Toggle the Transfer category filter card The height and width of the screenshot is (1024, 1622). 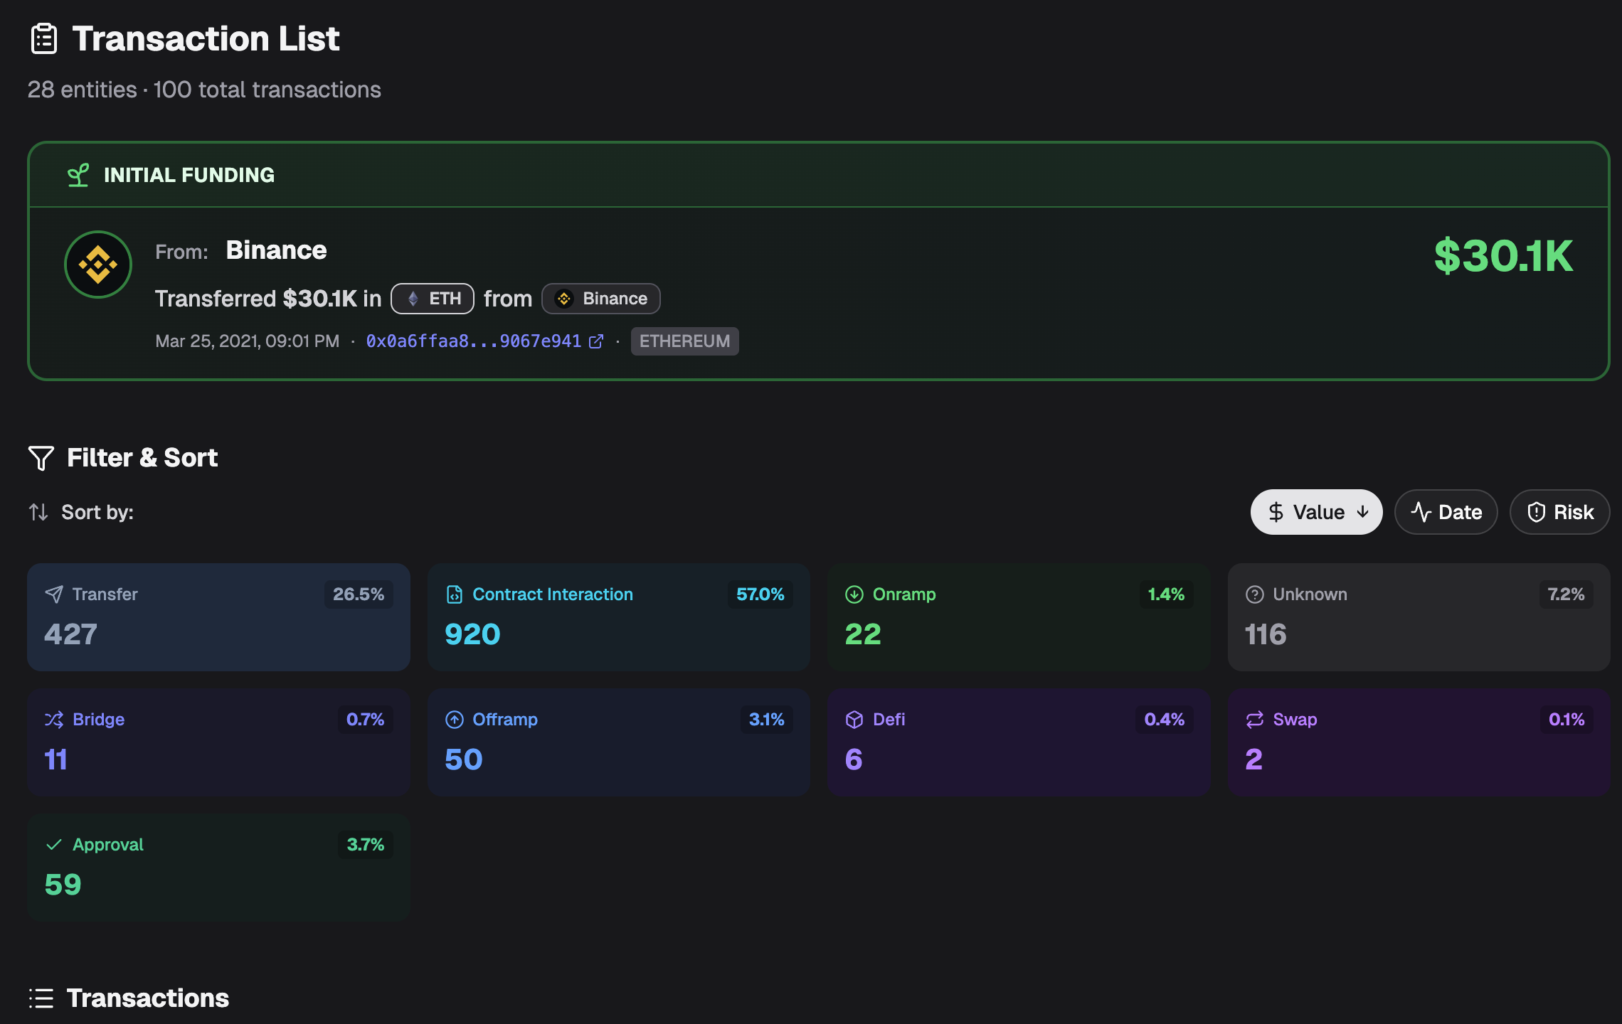(218, 617)
